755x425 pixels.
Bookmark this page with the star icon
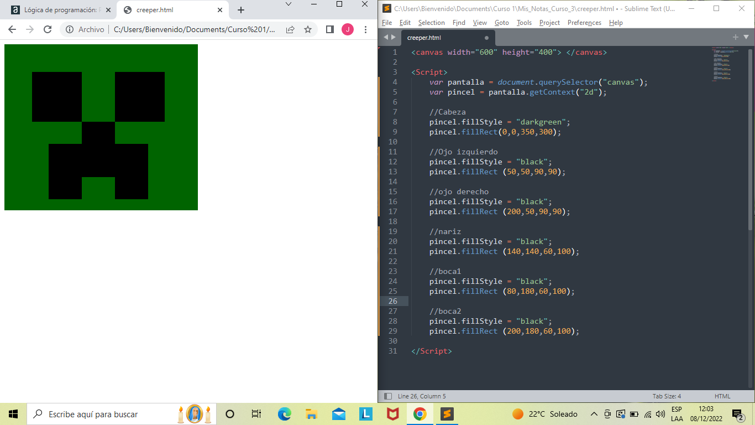(308, 29)
